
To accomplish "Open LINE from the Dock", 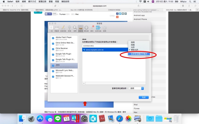I will coord(58,118).
